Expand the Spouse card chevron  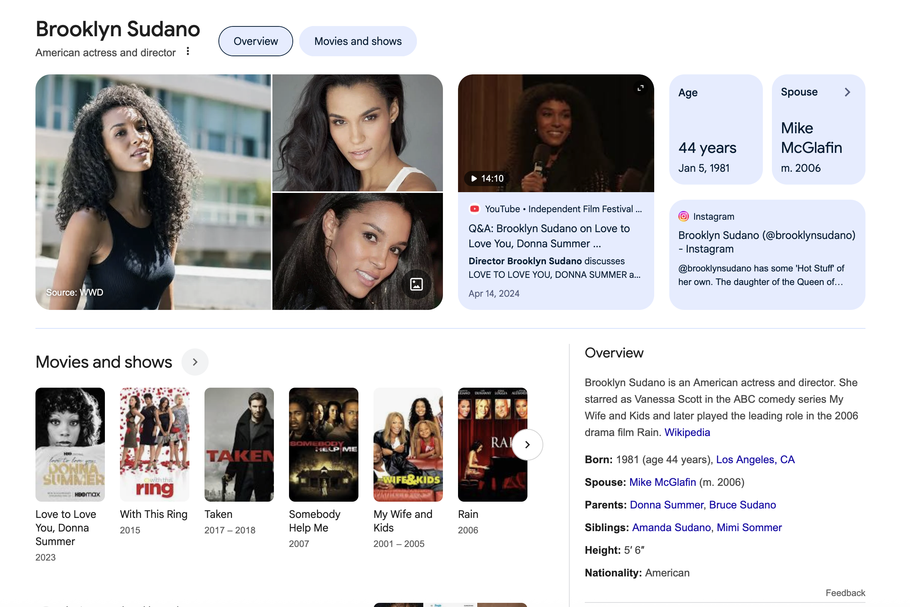click(847, 92)
